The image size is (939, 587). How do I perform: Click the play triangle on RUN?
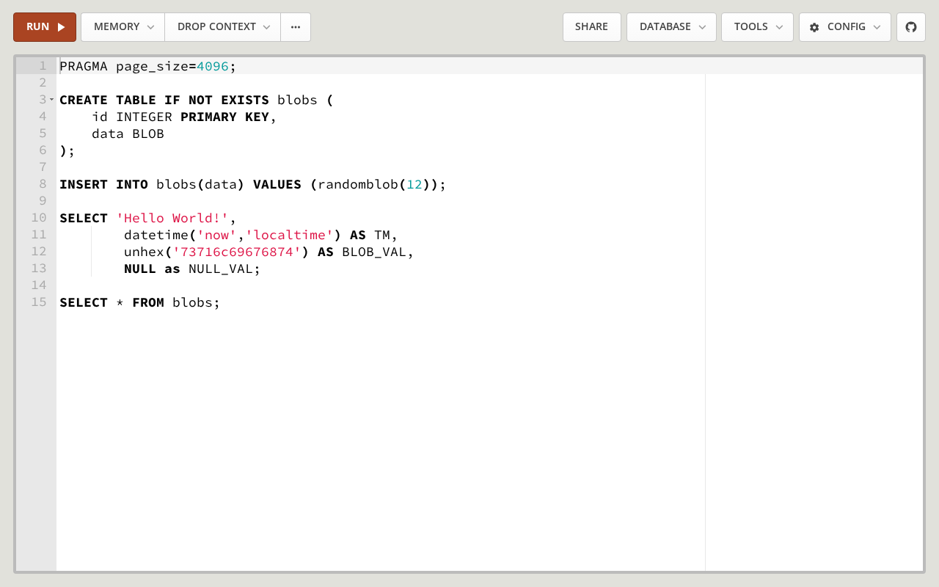(62, 27)
